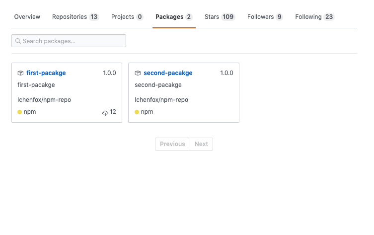Go to the Projects tab
This screenshot has height=235, width=374.
tap(127, 17)
